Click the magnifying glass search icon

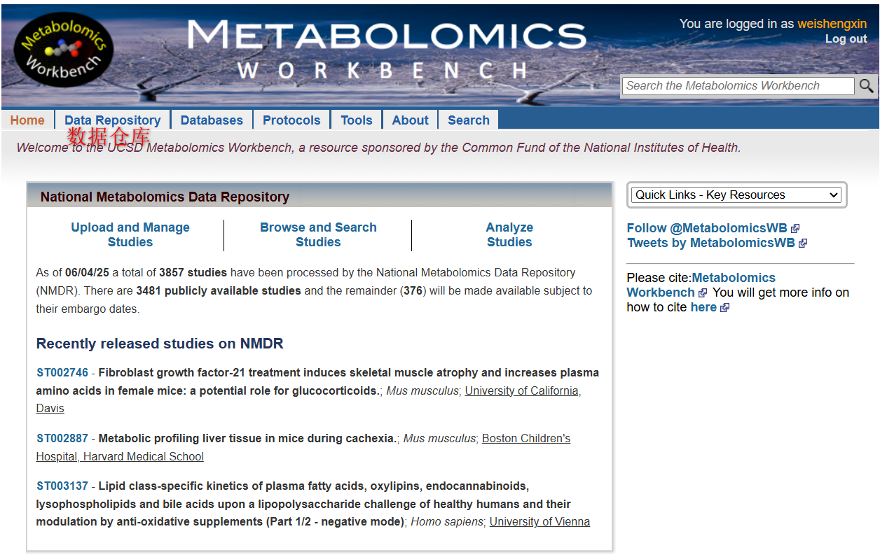coord(867,86)
